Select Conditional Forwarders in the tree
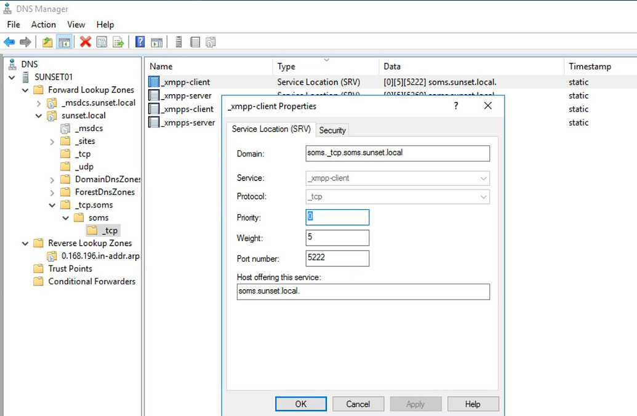 pyautogui.click(x=92, y=282)
